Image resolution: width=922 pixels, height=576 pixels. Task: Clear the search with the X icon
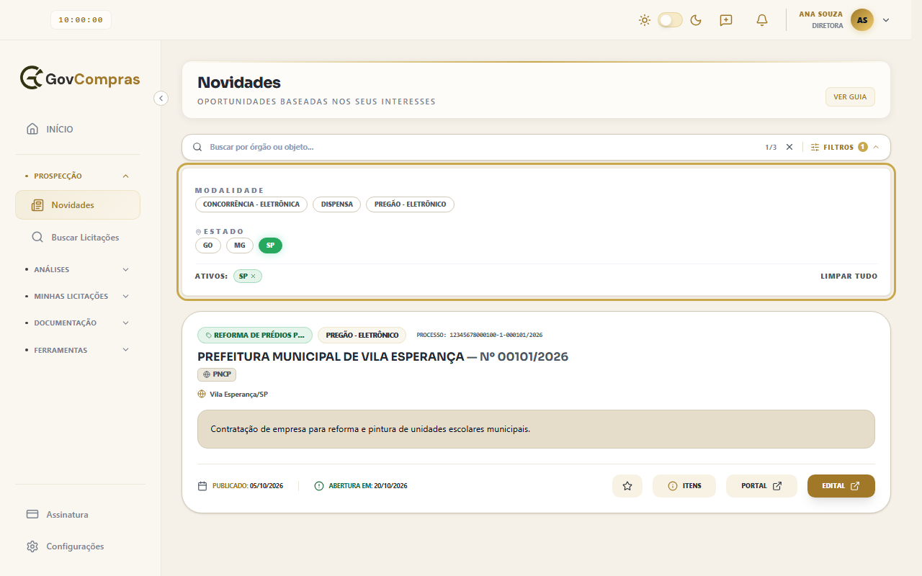[789, 147]
